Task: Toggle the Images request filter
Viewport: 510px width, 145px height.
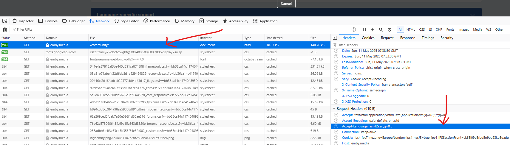Action: 463,30
